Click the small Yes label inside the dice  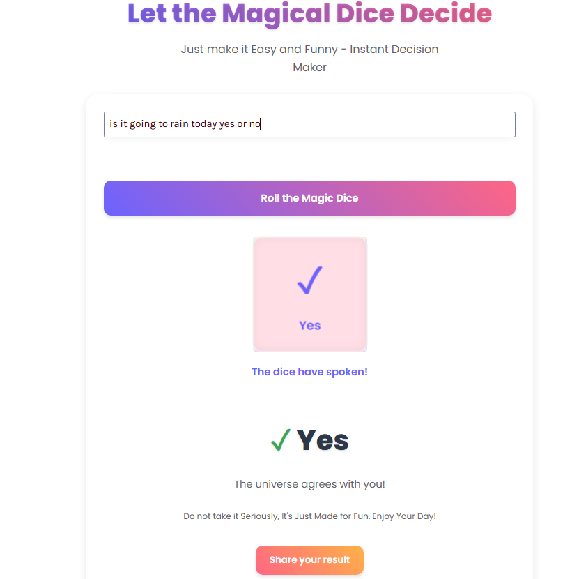tap(309, 325)
